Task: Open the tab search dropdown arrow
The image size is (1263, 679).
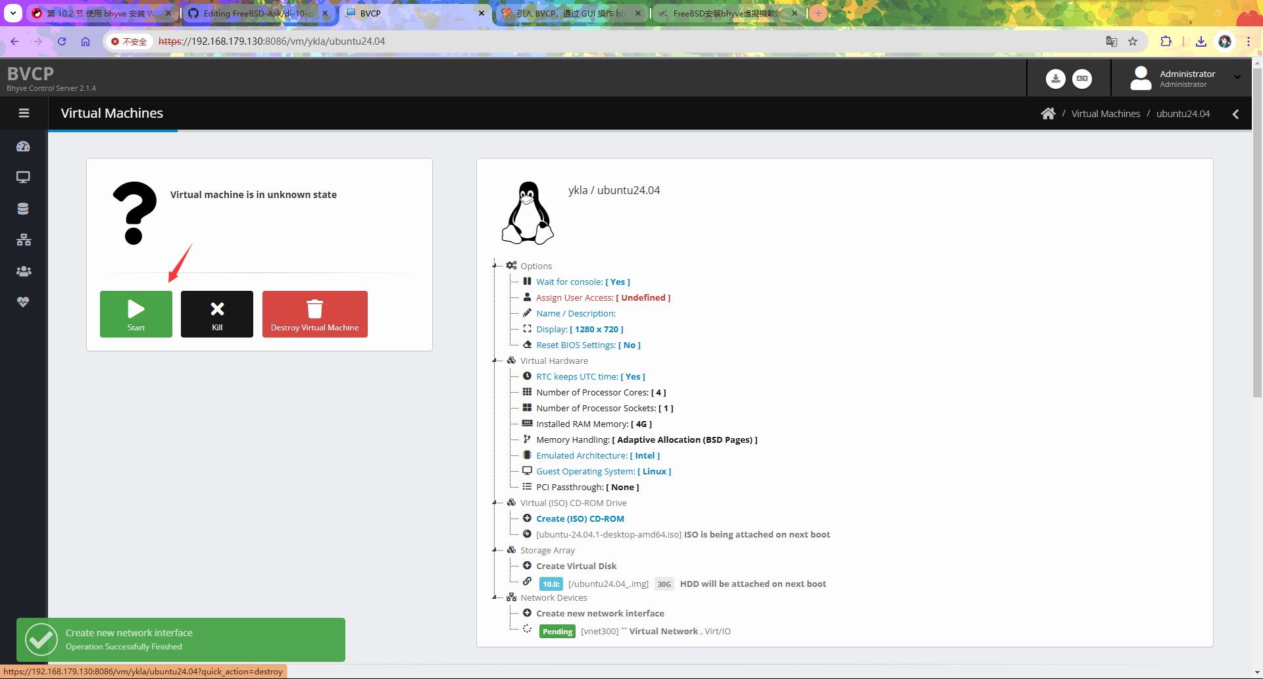Action: (x=13, y=13)
